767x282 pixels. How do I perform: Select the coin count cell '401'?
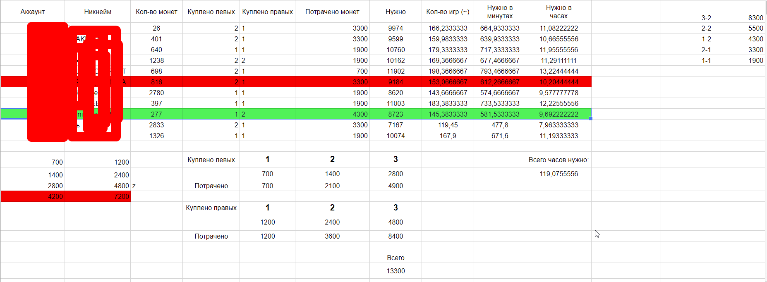click(156, 39)
